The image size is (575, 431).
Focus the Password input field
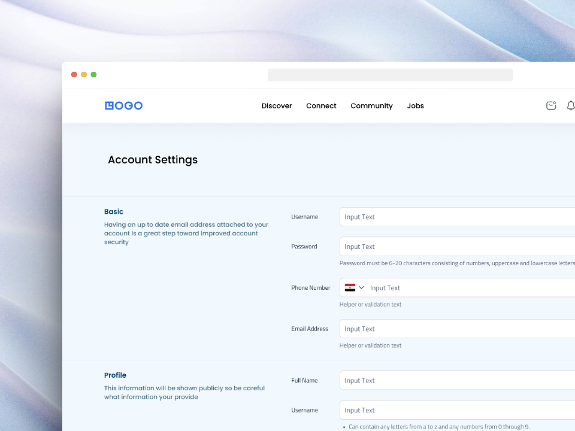point(457,247)
